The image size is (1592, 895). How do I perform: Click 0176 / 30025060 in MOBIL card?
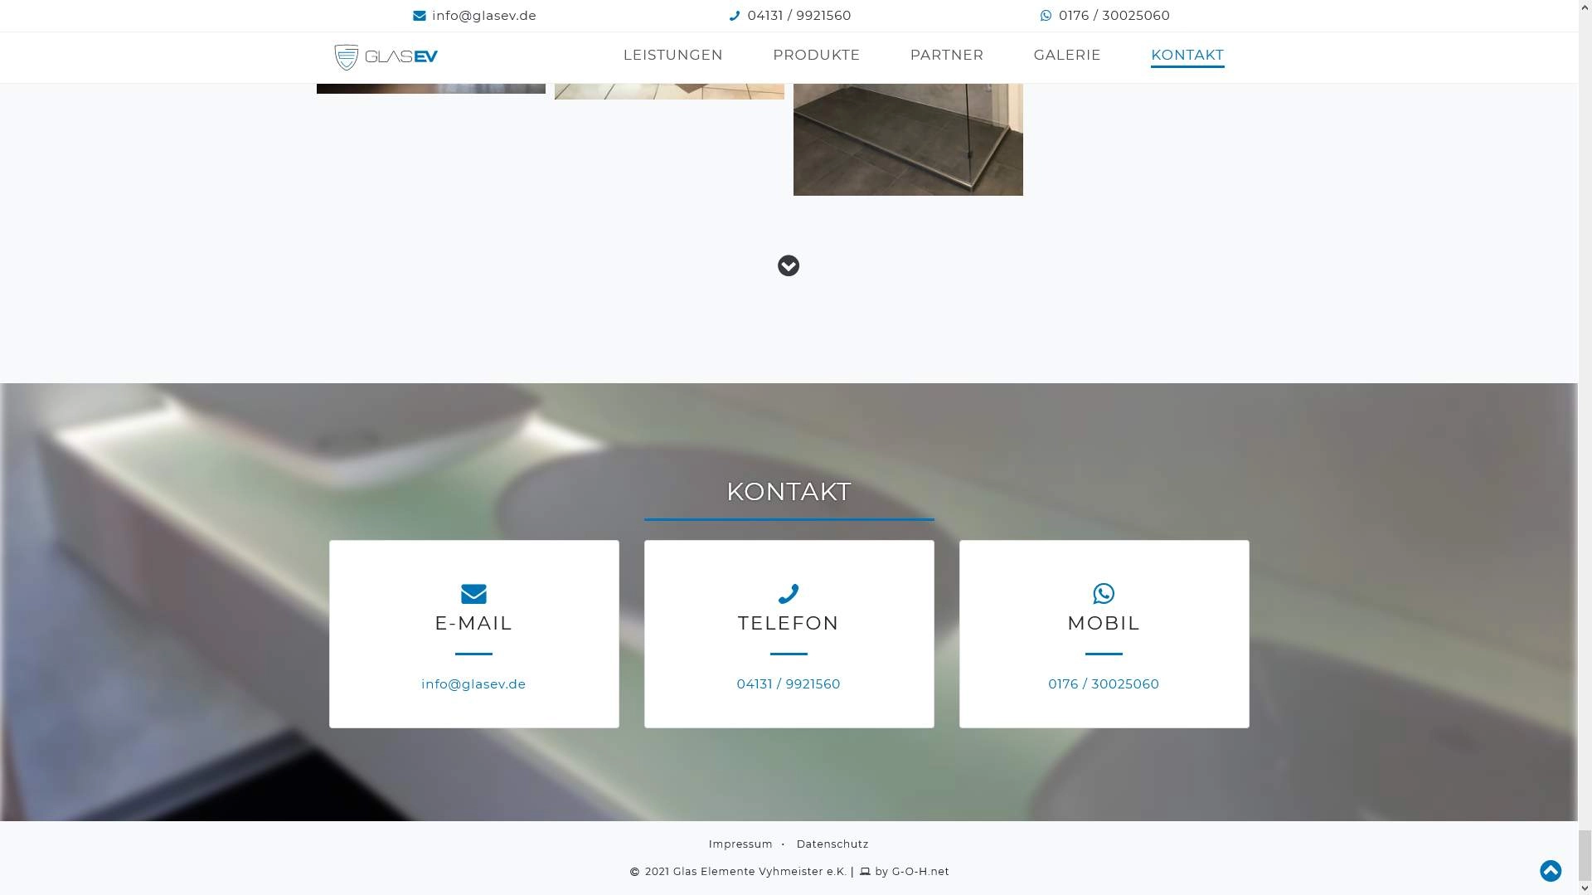coord(1104,684)
